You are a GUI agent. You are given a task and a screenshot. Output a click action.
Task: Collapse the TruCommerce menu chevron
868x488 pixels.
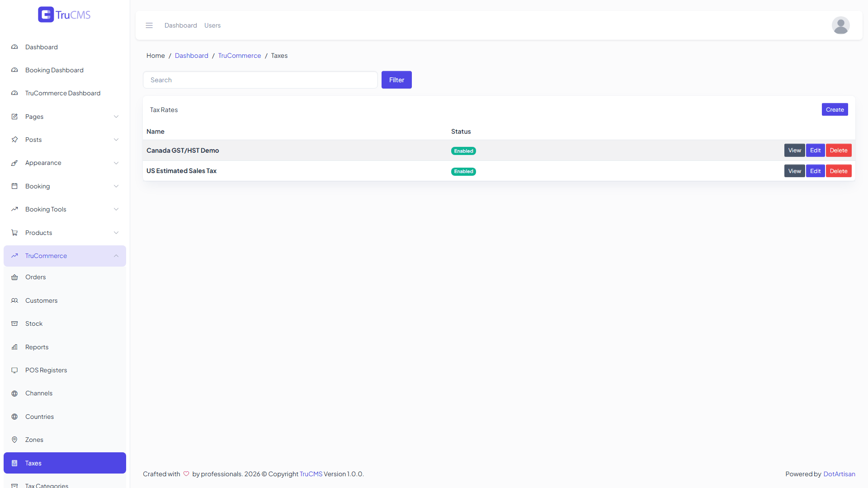pyautogui.click(x=116, y=256)
